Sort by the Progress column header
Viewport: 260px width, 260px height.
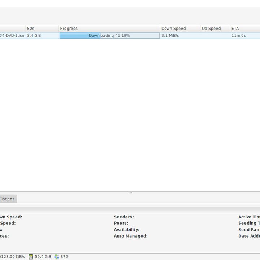(109, 29)
